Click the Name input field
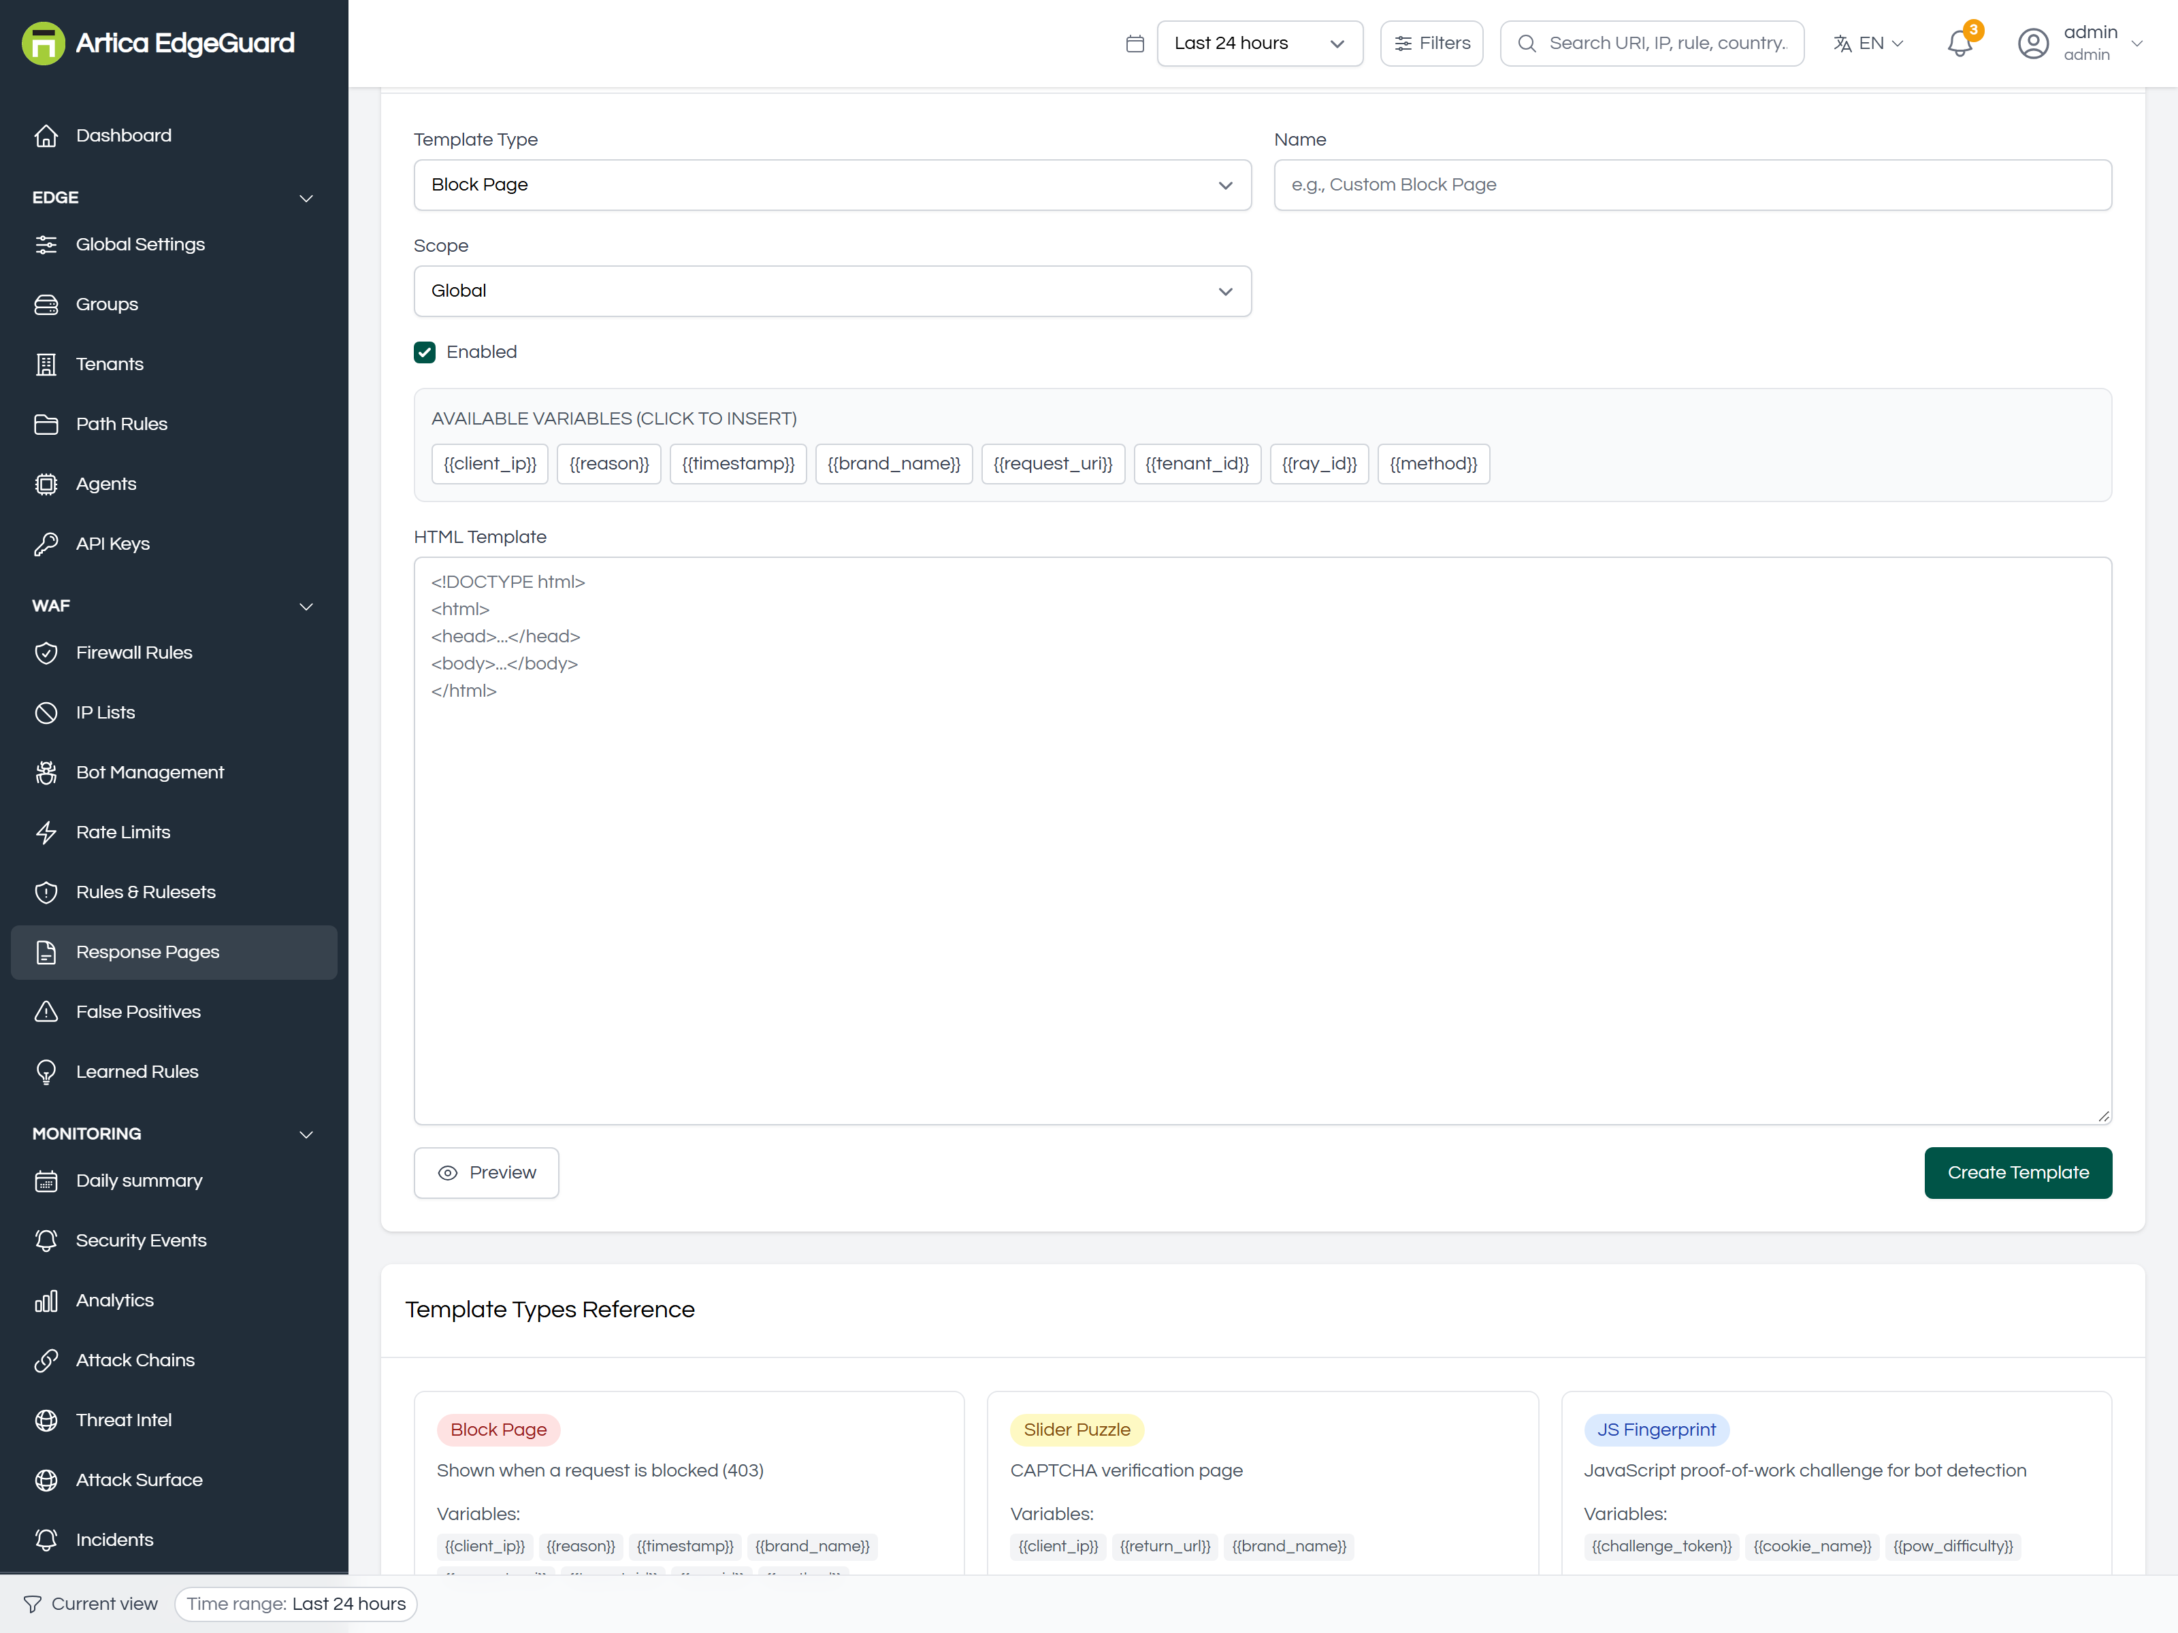 coord(1693,185)
